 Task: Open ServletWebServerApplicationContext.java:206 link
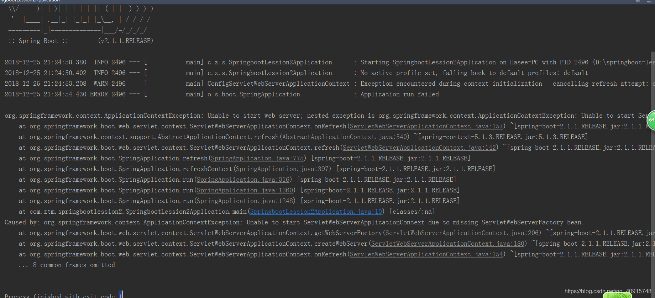pos(462,233)
